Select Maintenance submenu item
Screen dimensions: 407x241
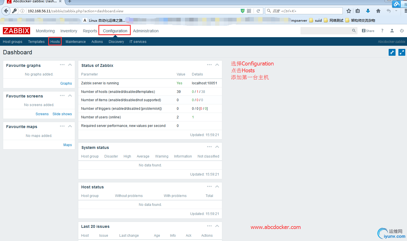76,42
